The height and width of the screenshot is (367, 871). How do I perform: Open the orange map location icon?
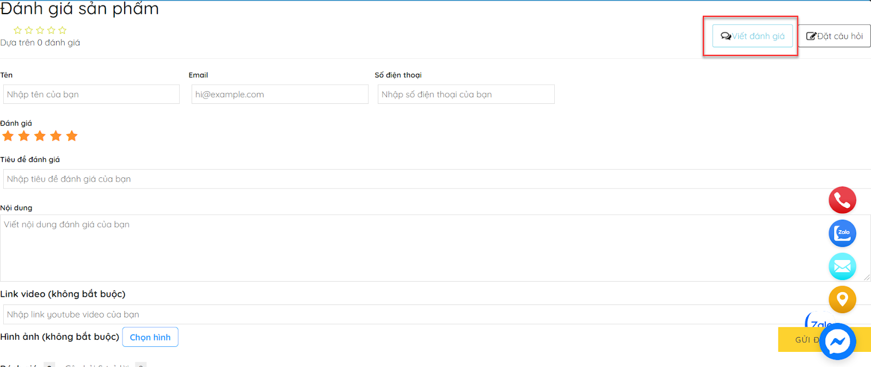(842, 299)
